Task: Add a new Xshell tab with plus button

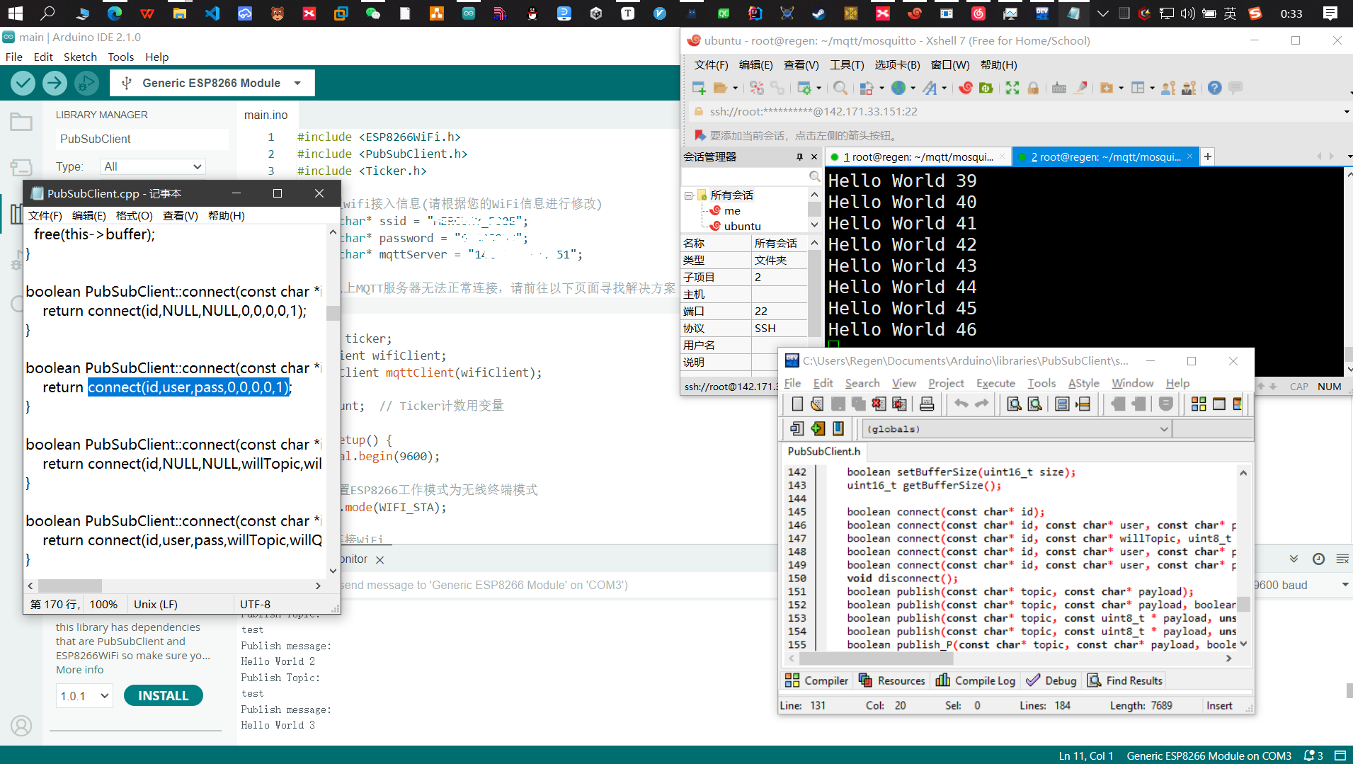Action: [x=1208, y=157]
